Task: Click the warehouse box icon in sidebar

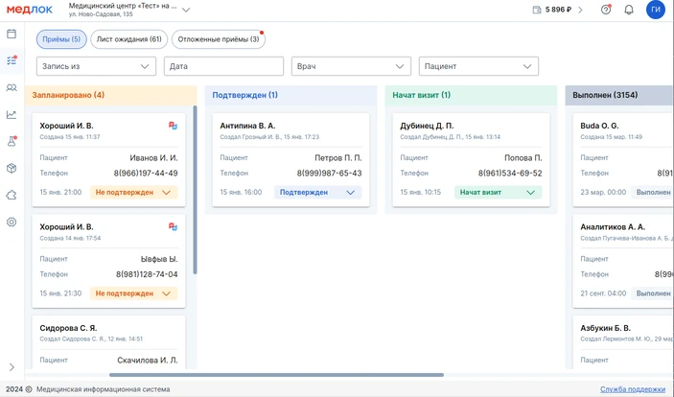Action: [12, 168]
